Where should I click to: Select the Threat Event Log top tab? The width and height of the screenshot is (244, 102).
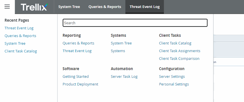point(145,7)
